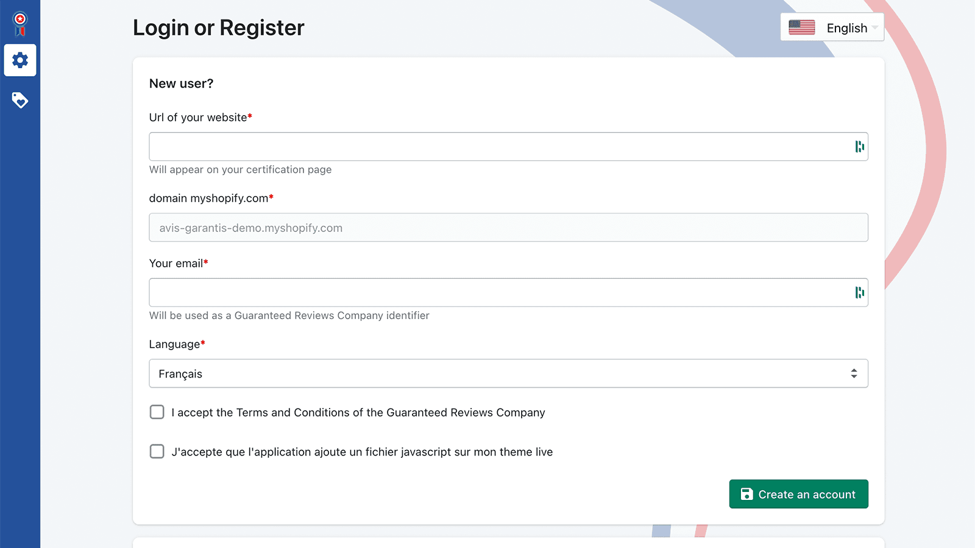Click the save icon on Create account
Viewport: 975px width, 548px height.
(x=746, y=494)
